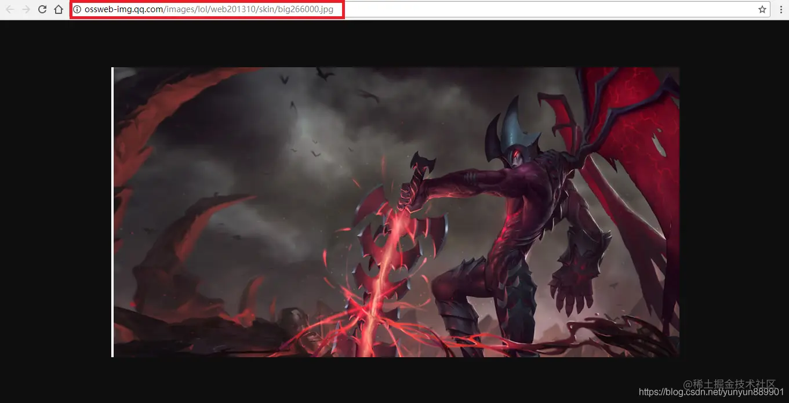Viewport: 789px width, 403px height.
Task: Focus the address bar showing ossweb-img.qq.com URL
Action: pos(420,9)
